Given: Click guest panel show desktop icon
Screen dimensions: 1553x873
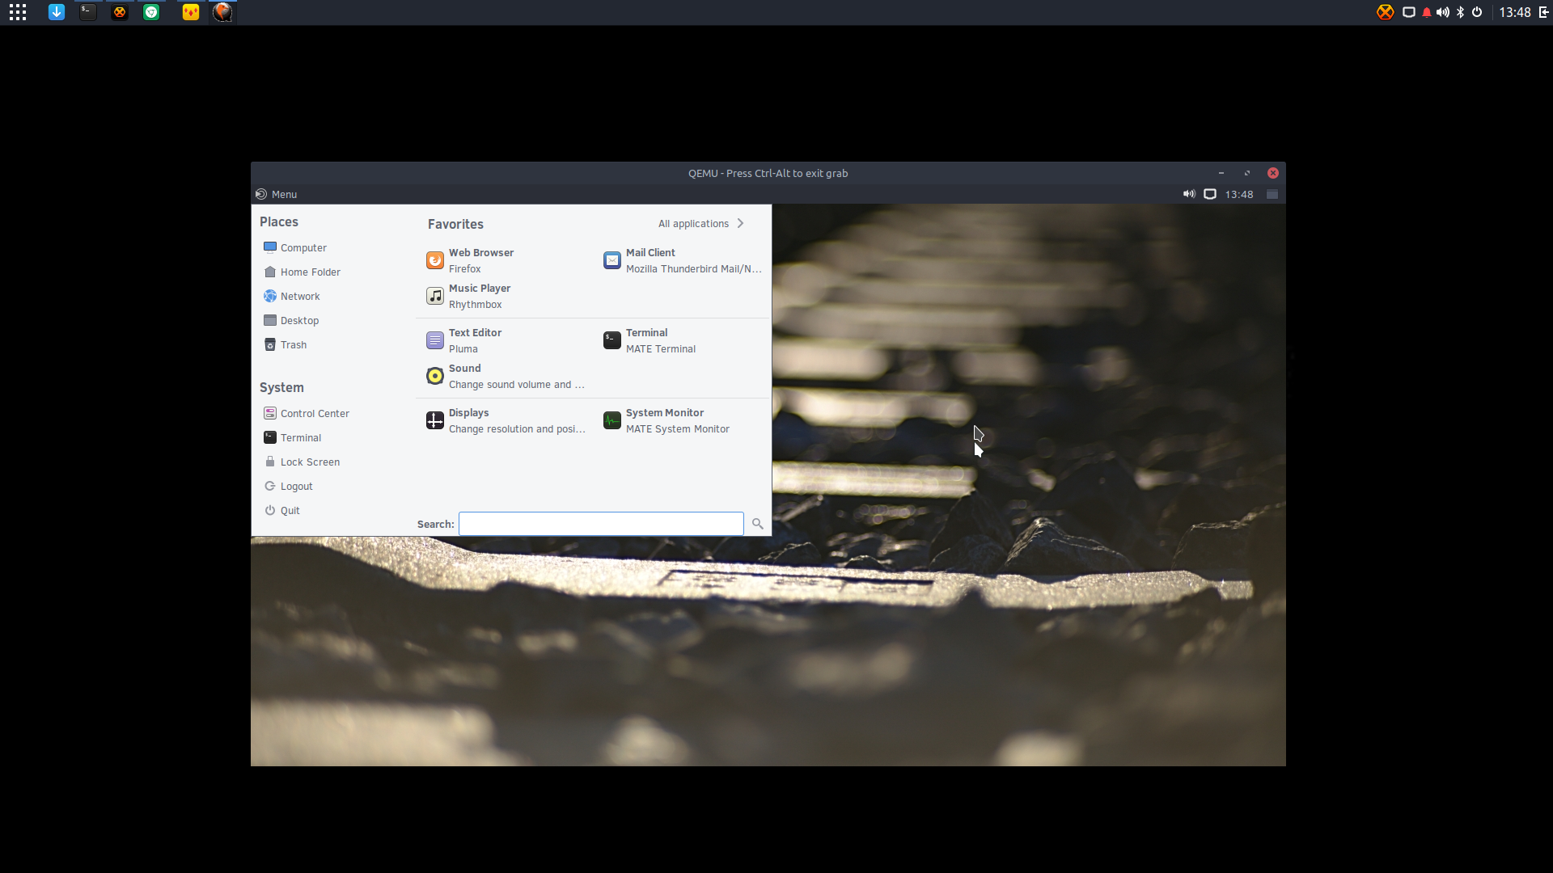Looking at the screenshot, I should tap(1272, 194).
